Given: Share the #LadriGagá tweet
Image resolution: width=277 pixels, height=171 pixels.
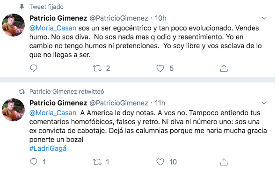Looking at the screenshot, I should [x=224, y=162].
